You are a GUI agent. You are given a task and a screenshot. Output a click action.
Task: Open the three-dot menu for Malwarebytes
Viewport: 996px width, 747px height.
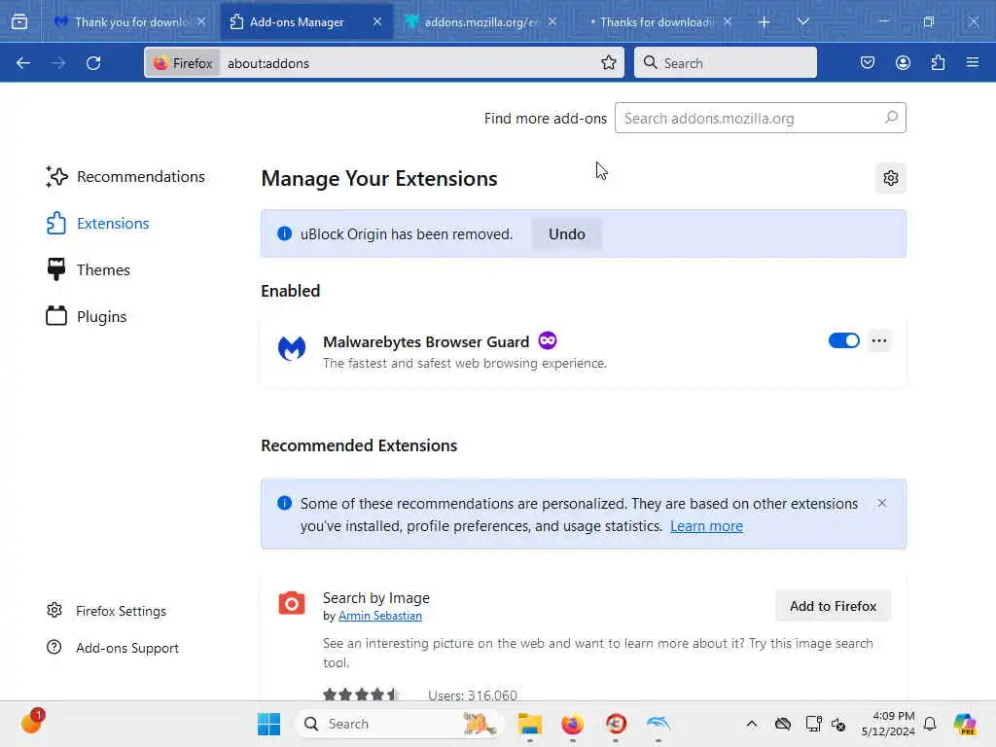[879, 341]
